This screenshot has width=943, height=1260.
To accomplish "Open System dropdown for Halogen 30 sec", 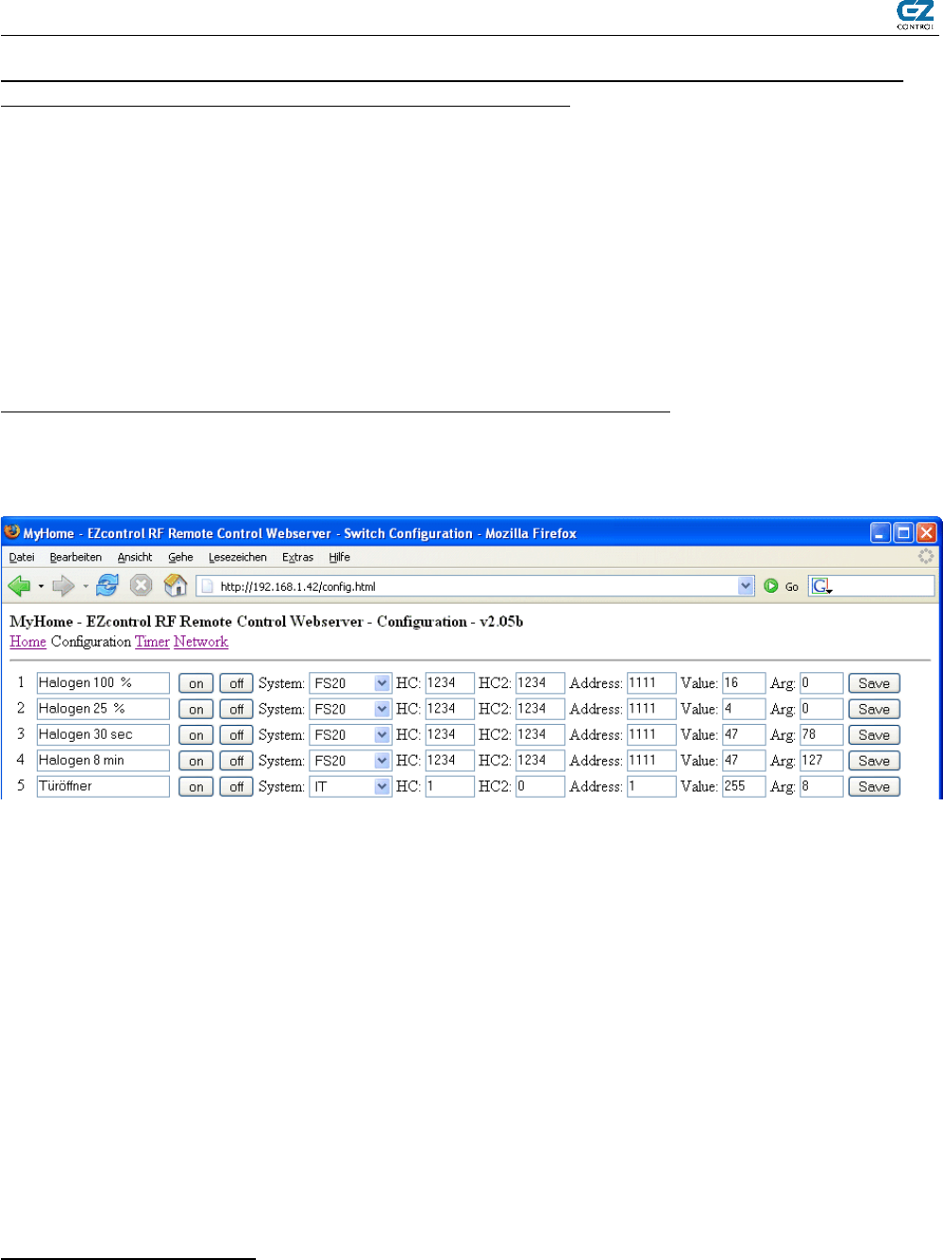I will click(350, 734).
